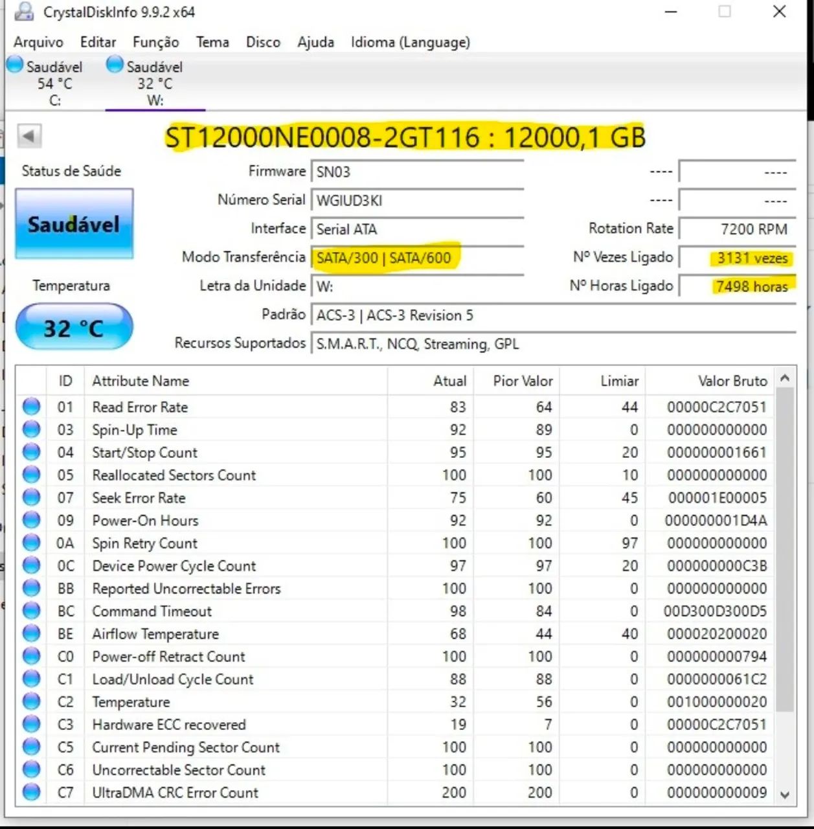This screenshot has width=814, height=829.
Task: Click status orb of Uncorrectable Sector Count row
Action: click(x=31, y=769)
